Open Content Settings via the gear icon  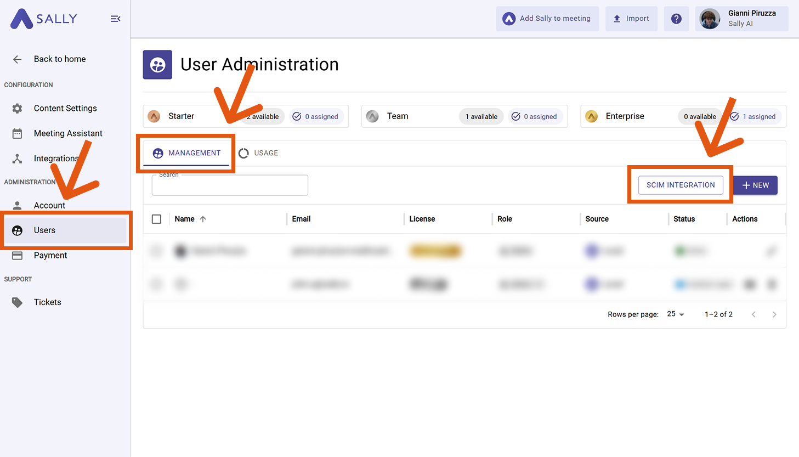(17, 108)
